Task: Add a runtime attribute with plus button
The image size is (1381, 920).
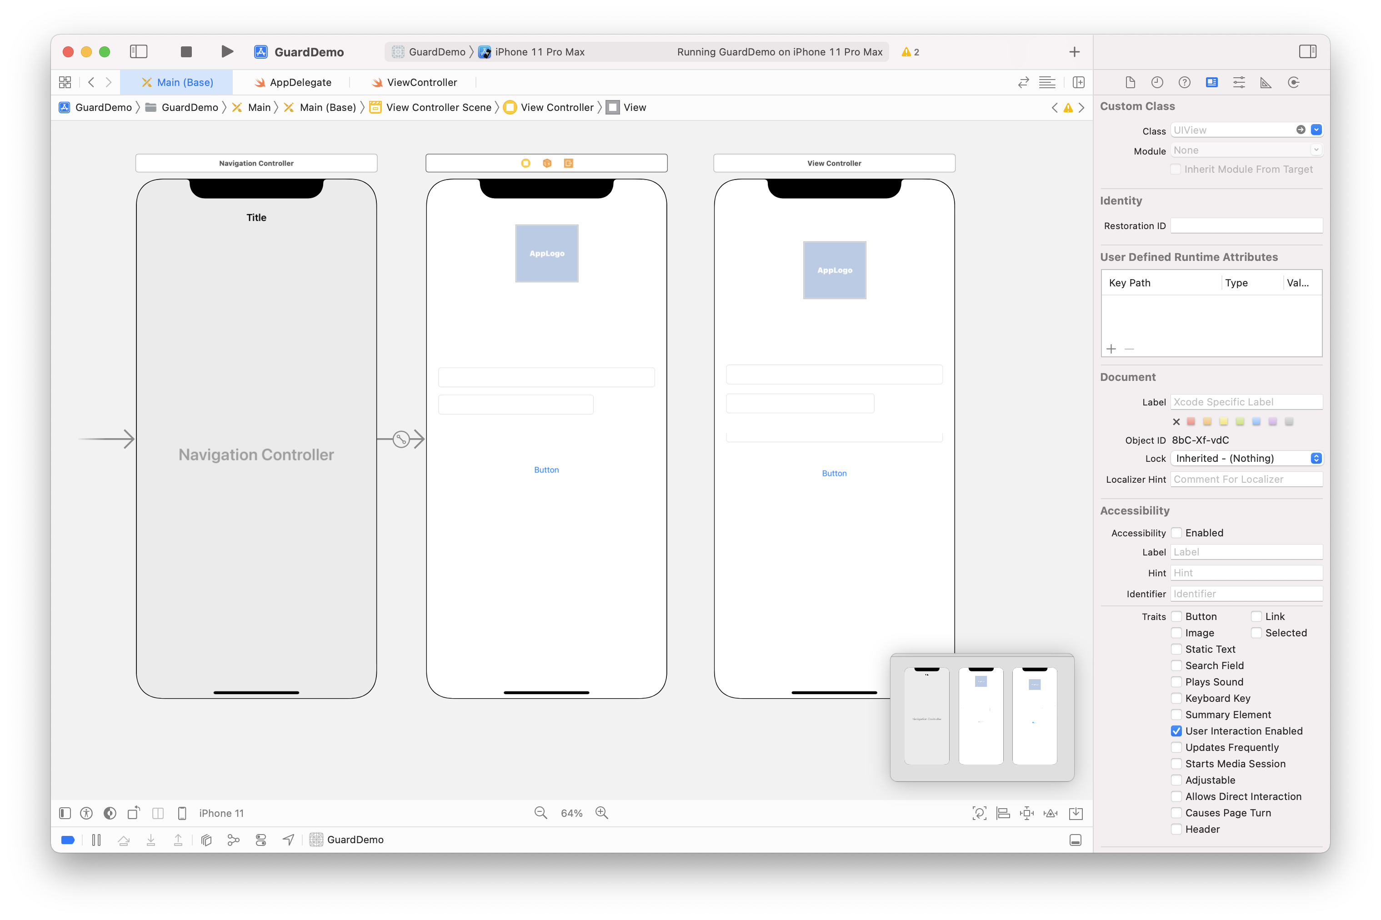Action: [x=1111, y=349]
